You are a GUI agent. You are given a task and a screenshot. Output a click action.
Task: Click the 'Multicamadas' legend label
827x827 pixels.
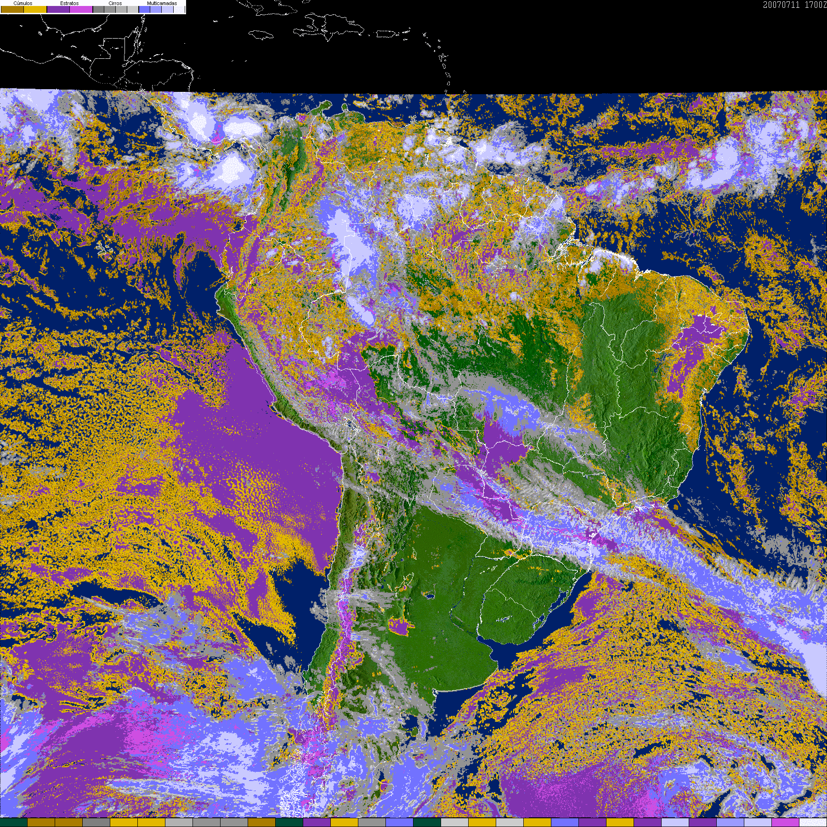pos(162,3)
